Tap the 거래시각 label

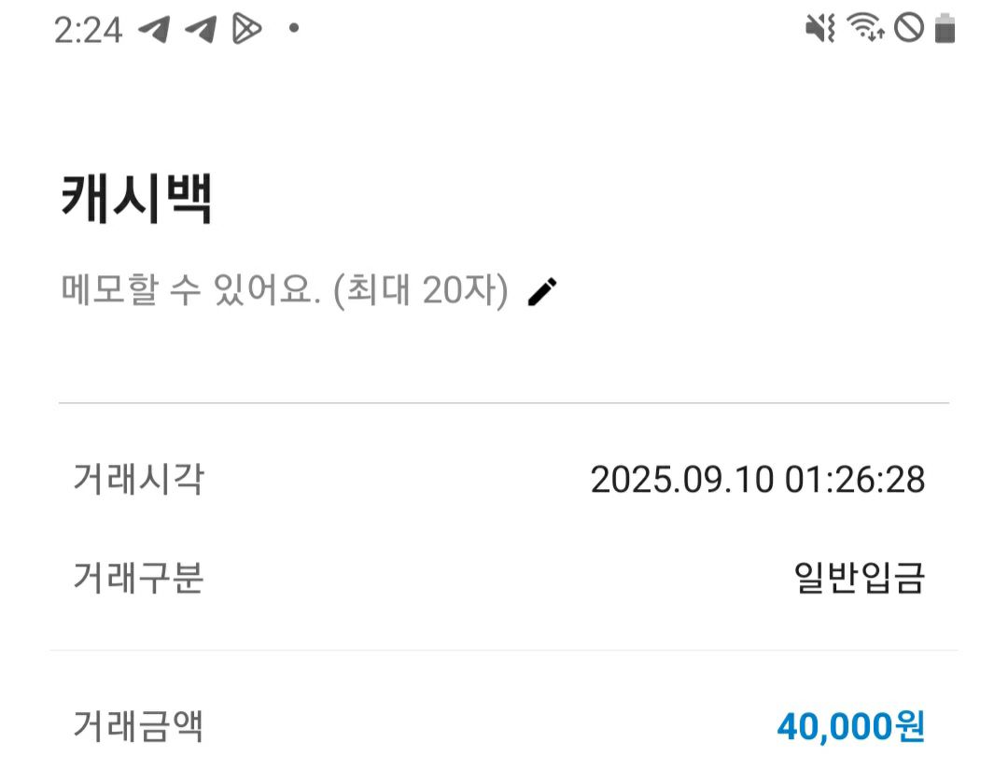[138, 480]
